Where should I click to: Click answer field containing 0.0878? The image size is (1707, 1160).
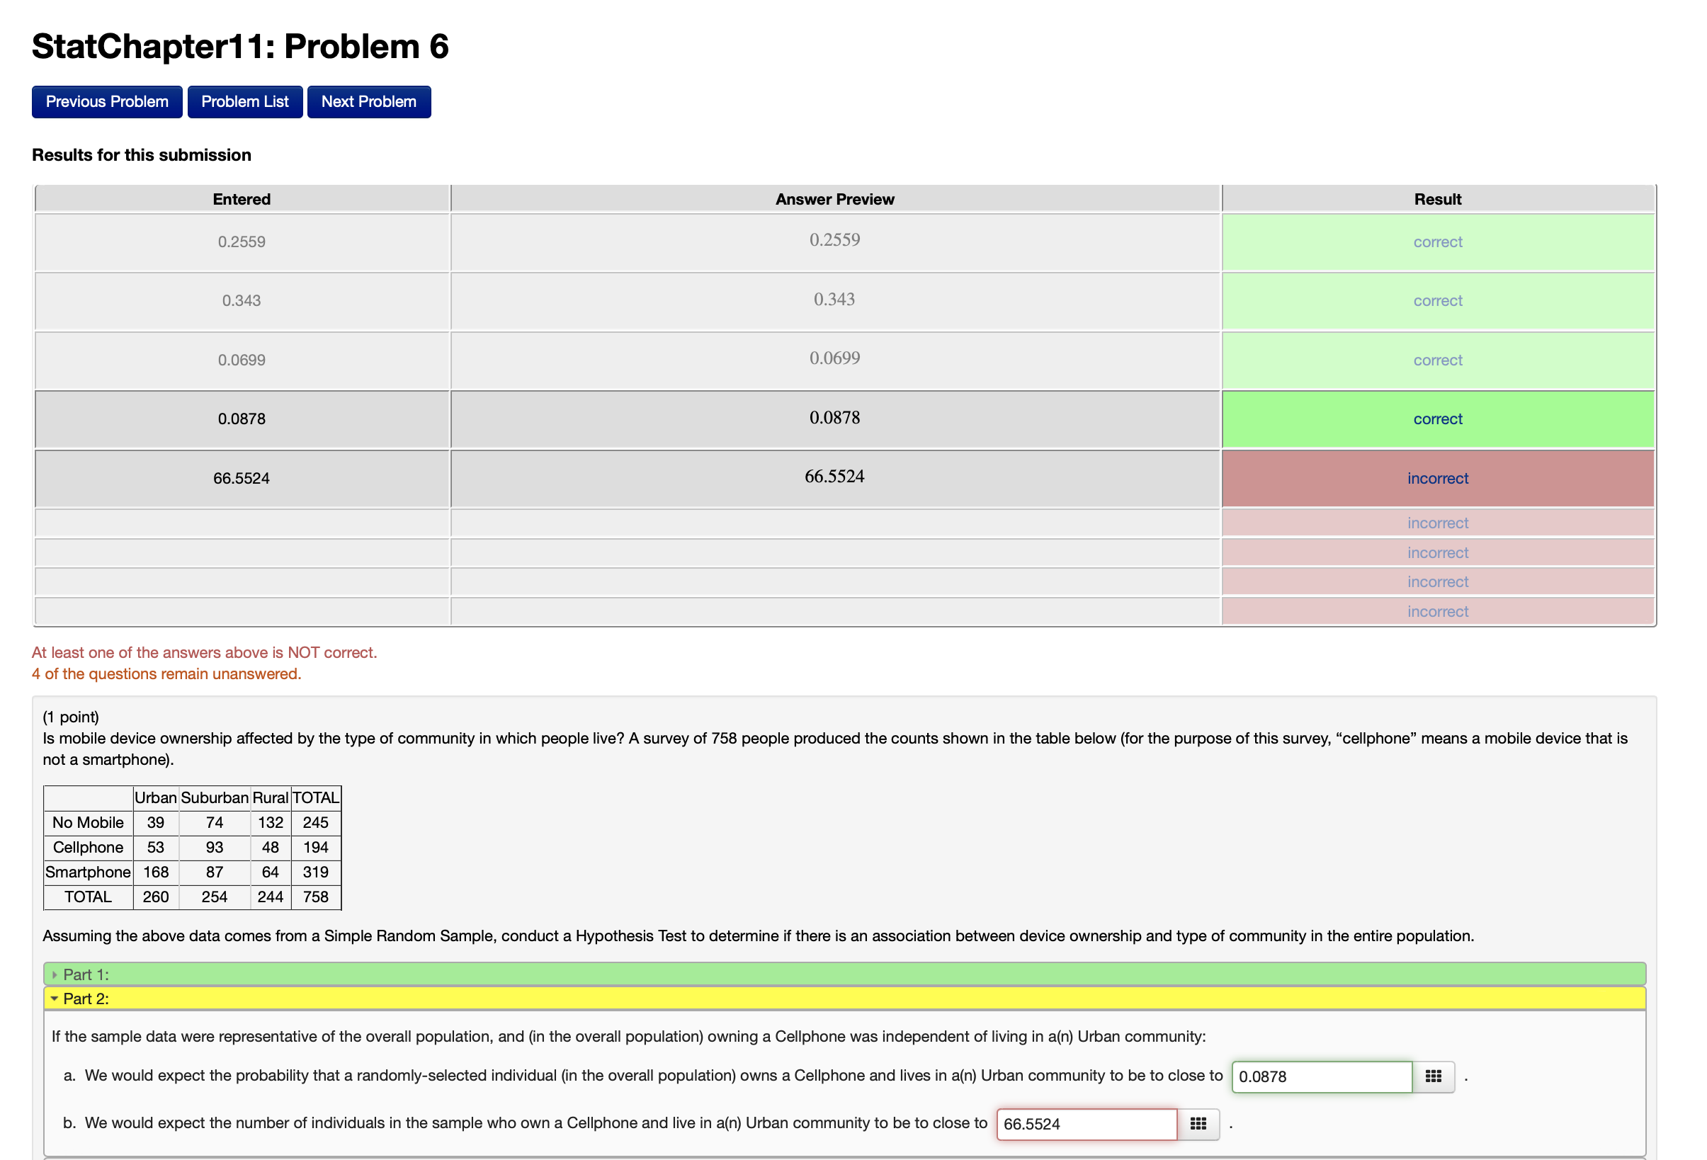coord(1321,1076)
